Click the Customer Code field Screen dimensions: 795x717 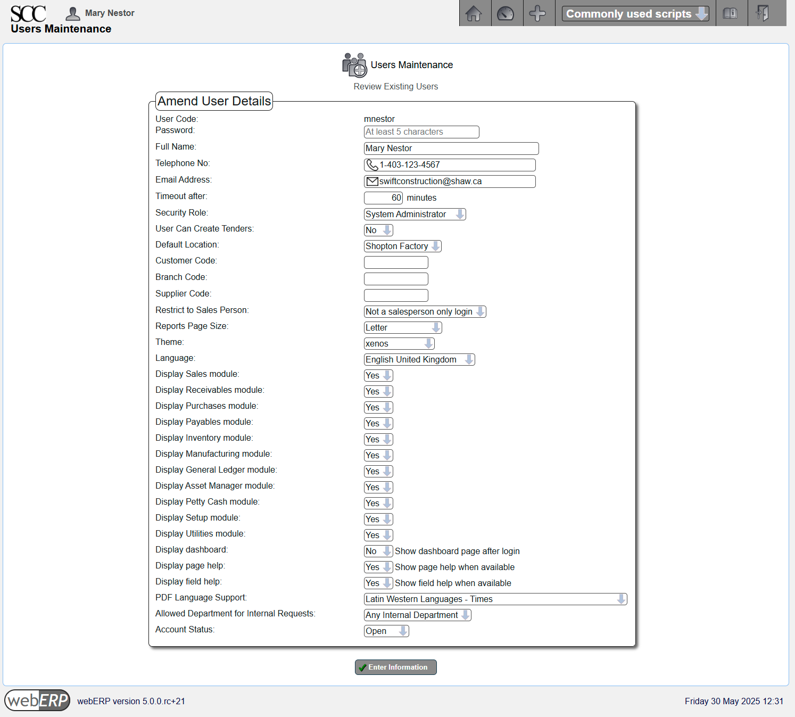[396, 262]
